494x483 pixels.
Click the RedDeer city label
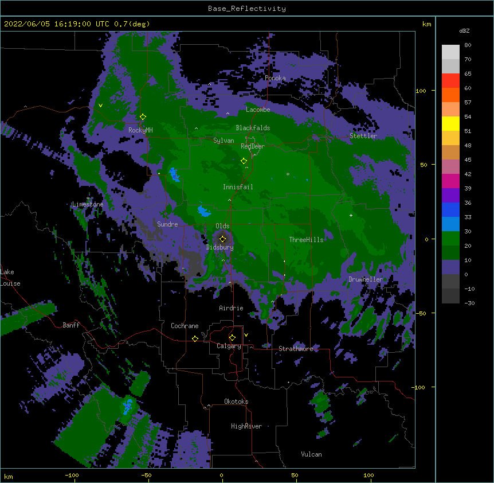click(253, 146)
